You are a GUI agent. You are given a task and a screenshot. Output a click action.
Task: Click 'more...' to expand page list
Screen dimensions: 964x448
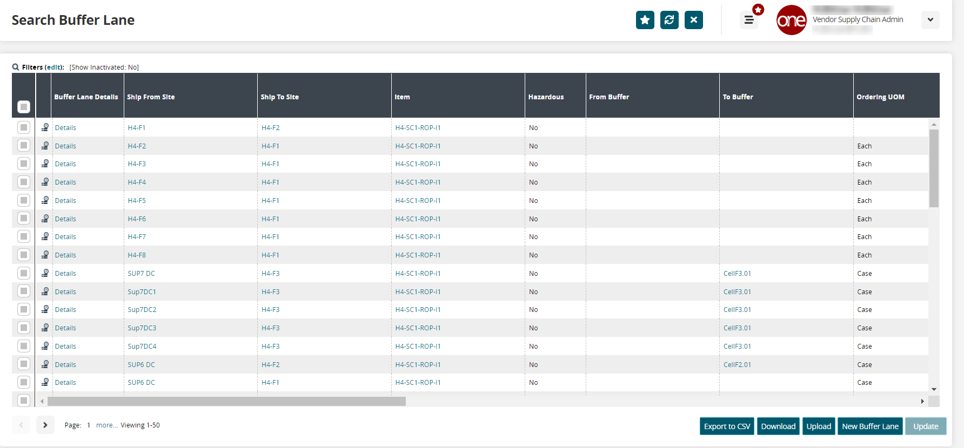tap(106, 425)
